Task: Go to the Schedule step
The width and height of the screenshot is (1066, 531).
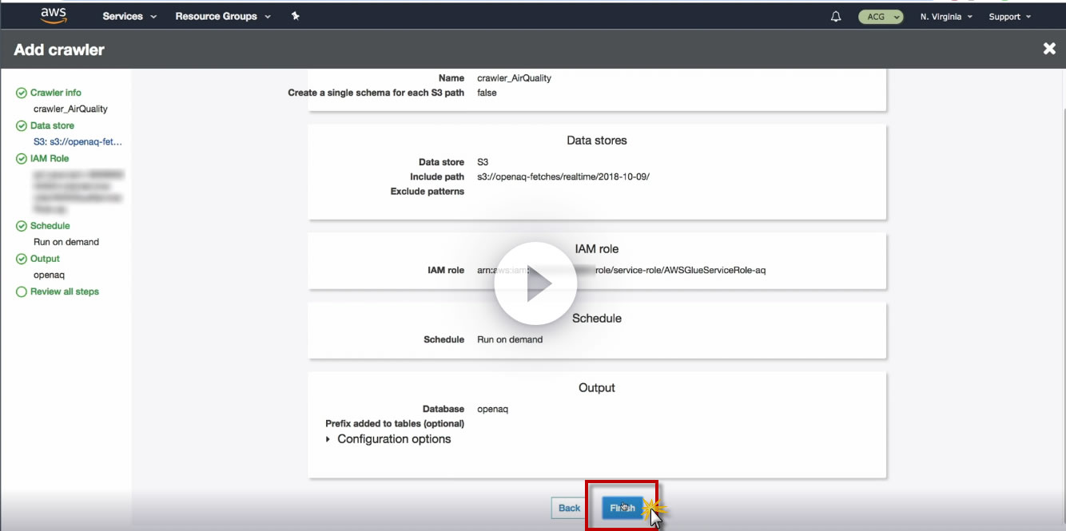Action: (x=50, y=226)
